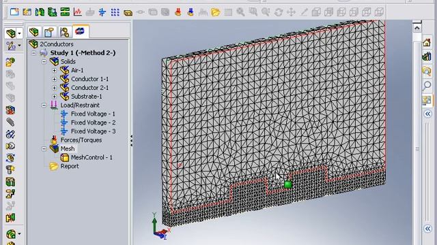Click the New Study toolbar icon
Screen dimensions: 437x245
click(14, 12)
